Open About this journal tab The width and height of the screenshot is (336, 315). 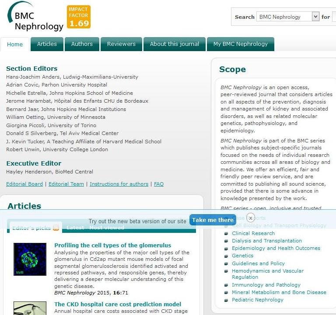(x=175, y=44)
